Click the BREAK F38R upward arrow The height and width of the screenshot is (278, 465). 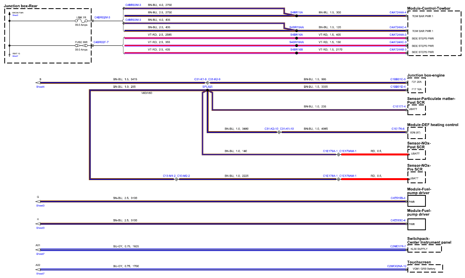(9, 14)
